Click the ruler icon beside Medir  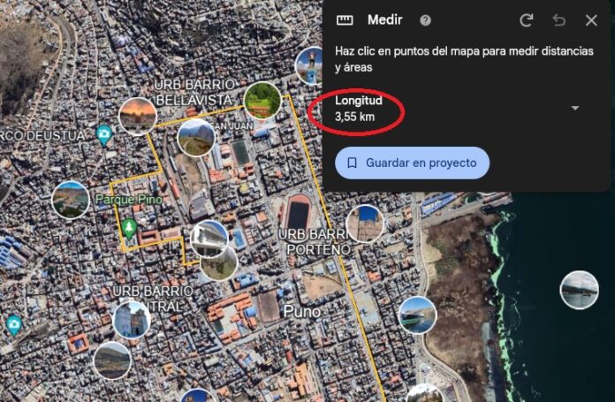345,20
